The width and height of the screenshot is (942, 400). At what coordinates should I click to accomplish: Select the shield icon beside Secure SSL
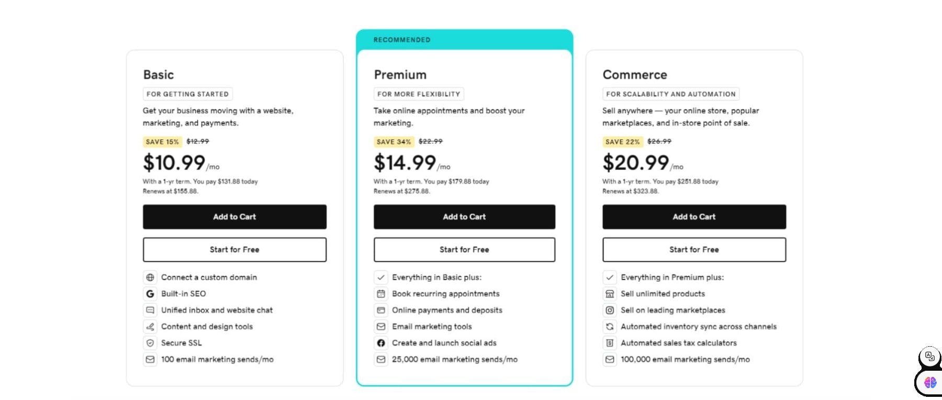click(x=150, y=343)
